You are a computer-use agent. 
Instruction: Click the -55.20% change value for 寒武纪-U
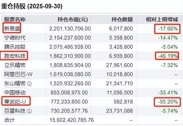pyautogui.click(x=167, y=101)
